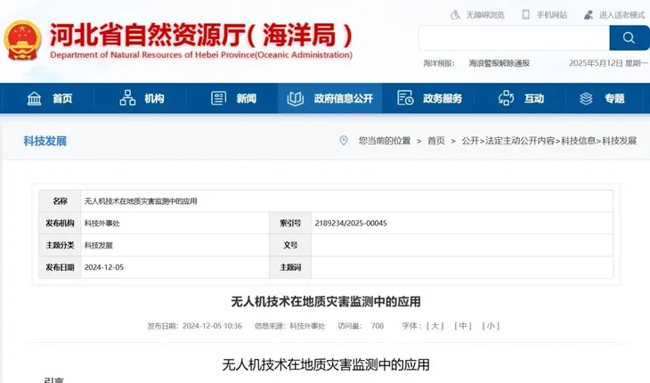The height and width of the screenshot is (383, 650).
Task: Click the national emblem logo
Action: (x=22, y=41)
